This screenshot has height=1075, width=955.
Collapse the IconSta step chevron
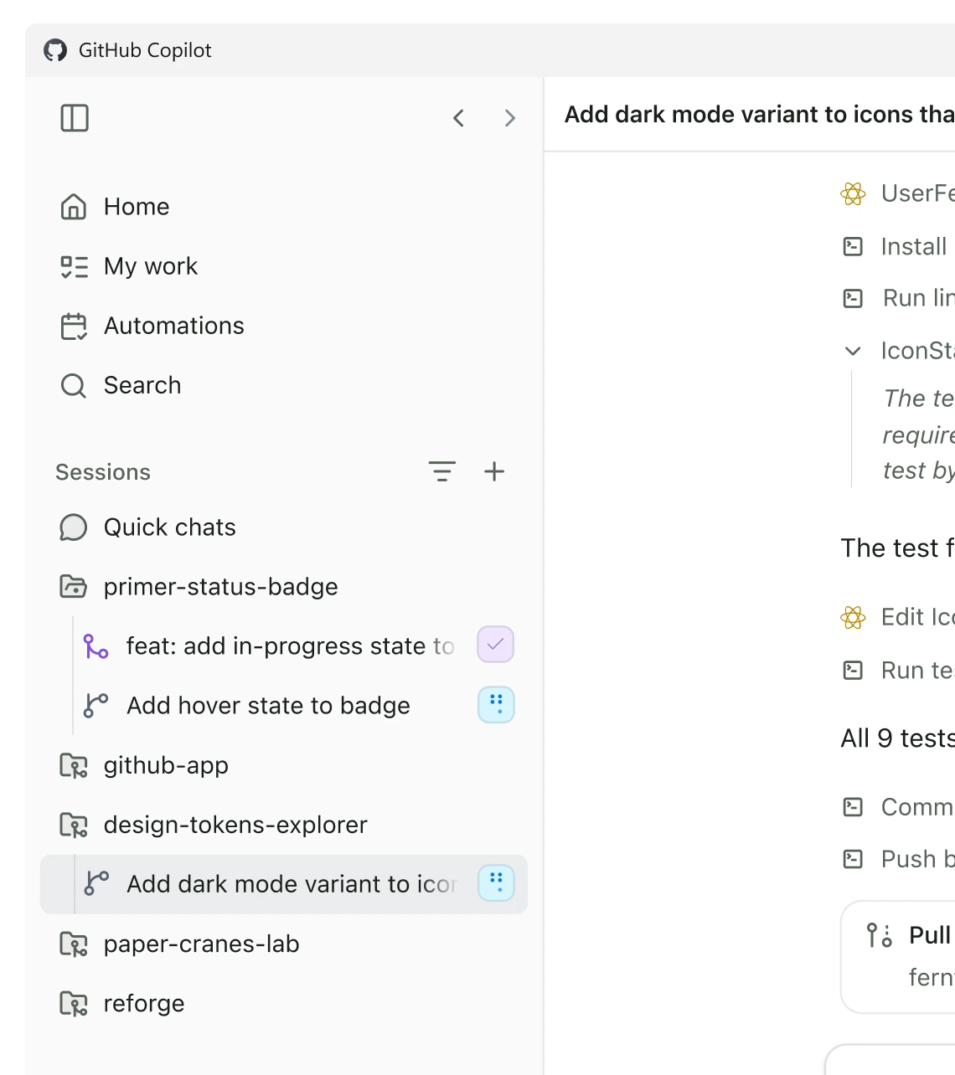coord(853,351)
